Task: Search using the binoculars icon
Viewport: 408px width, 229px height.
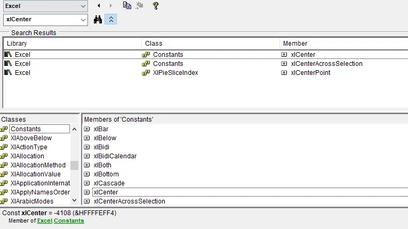Action: 98,20
